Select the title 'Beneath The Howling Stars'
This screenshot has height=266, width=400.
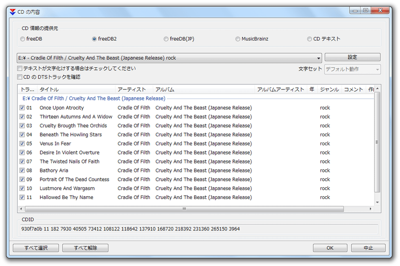coord(71,134)
